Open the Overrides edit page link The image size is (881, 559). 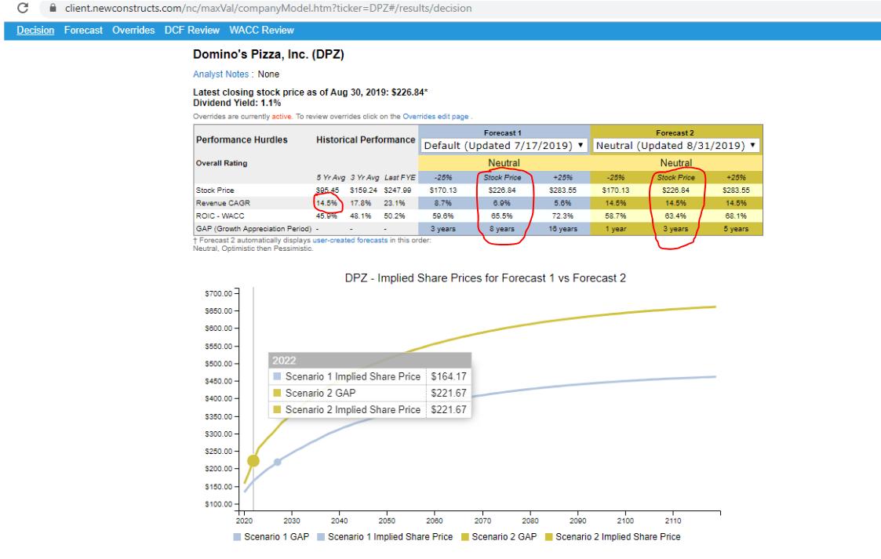coord(435,117)
